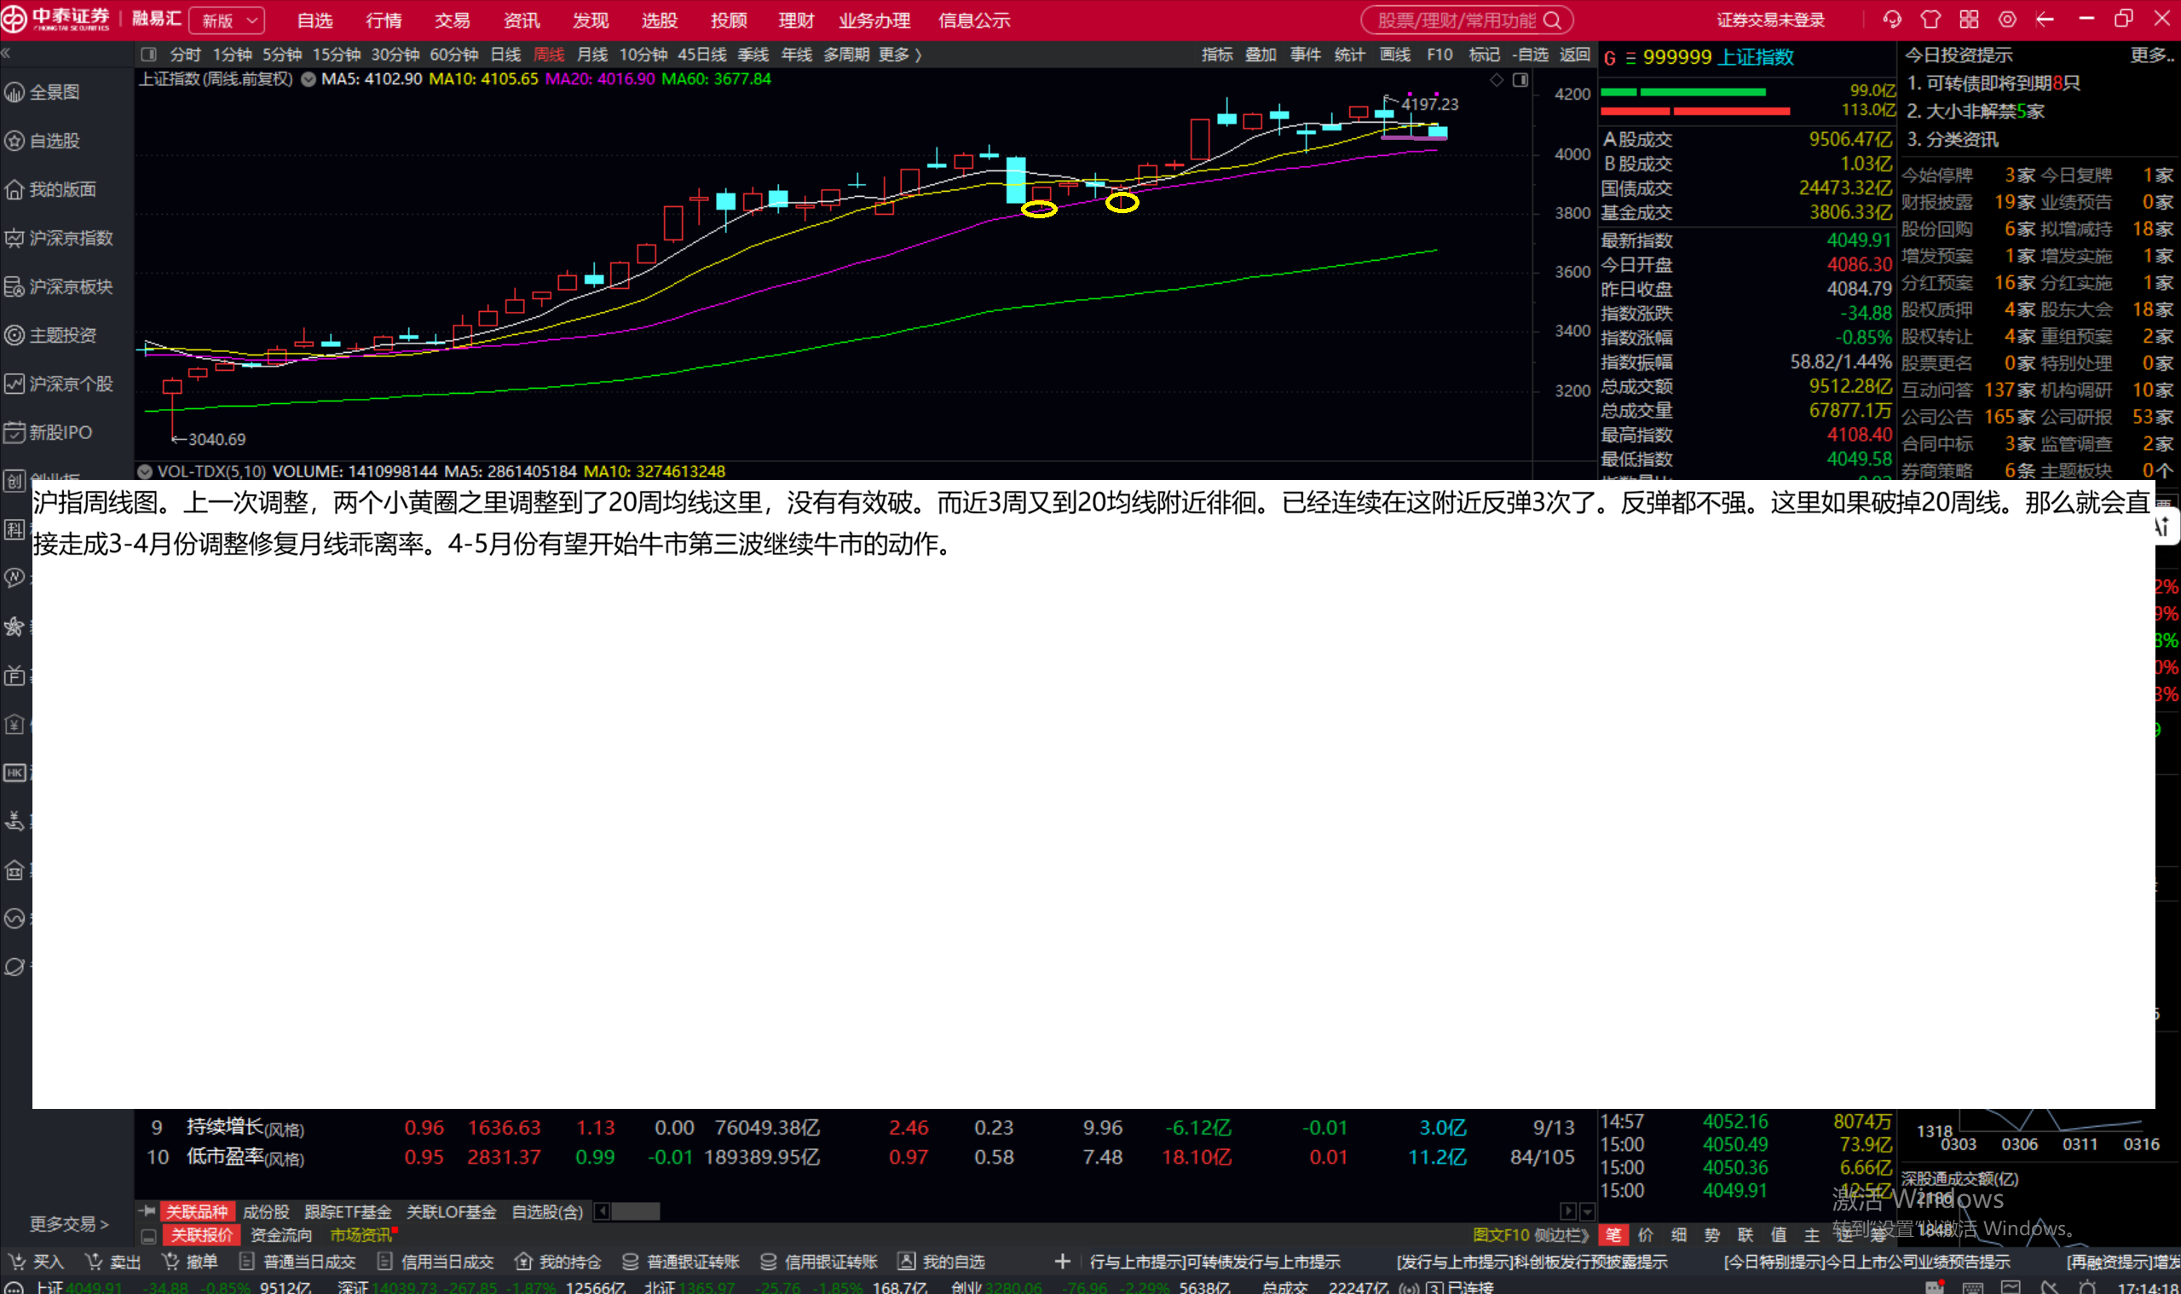This screenshot has width=2181, height=1294.
Task: Click the customer service headset icon
Action: [1891, 20]
